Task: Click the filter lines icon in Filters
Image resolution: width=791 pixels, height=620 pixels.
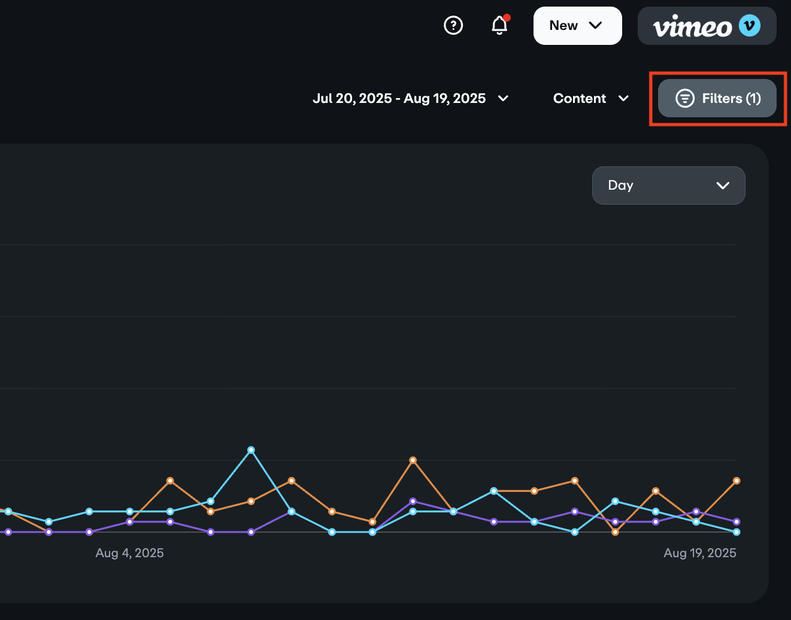Action: pyautogui.click(x=684, y=98)
